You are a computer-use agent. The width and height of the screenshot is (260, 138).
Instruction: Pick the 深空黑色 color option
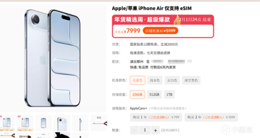[x=191, y=80]
